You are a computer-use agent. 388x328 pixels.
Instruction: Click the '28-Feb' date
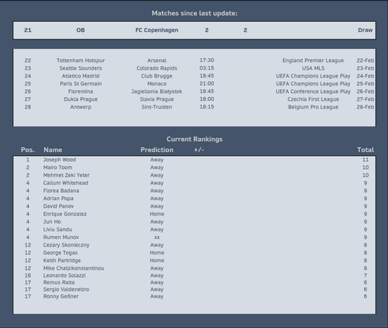pos(365,107)
